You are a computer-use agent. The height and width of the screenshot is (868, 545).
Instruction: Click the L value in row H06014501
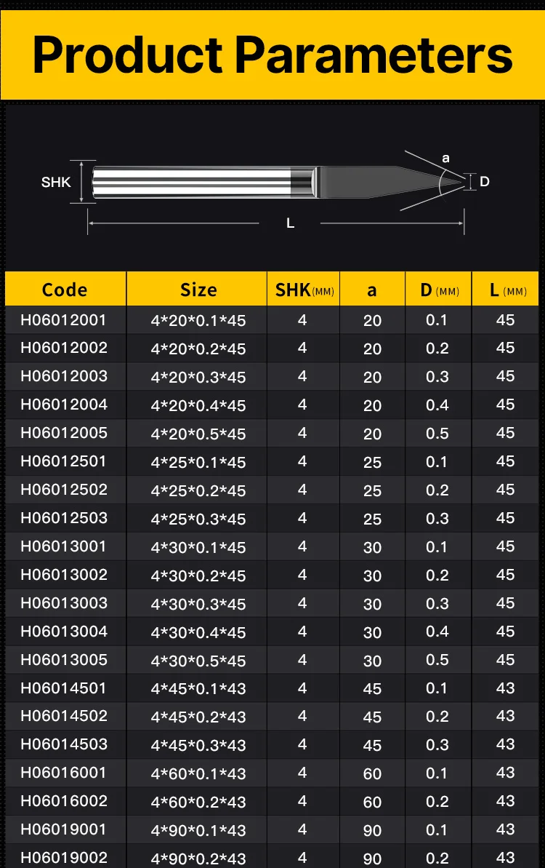pos(505,688)
